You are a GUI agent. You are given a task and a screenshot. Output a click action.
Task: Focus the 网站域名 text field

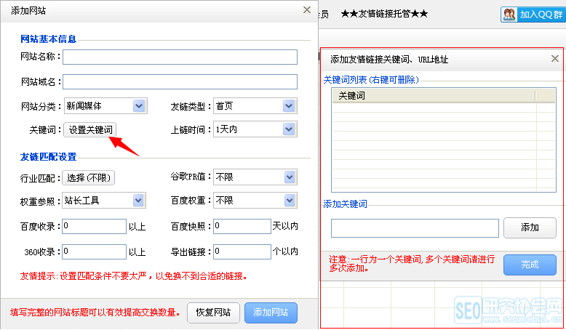[180, 81]
